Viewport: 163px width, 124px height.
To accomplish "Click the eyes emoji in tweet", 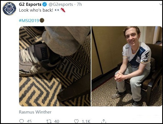I will point(57,10).
